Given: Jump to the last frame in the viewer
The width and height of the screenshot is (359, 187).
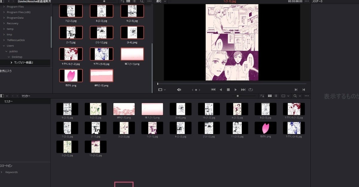Looking at the screenshot, I should coord(243,90).
